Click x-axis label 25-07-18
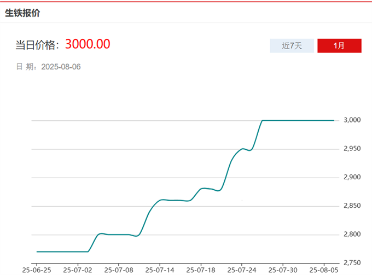372x275 pixels. coord(200,270)
